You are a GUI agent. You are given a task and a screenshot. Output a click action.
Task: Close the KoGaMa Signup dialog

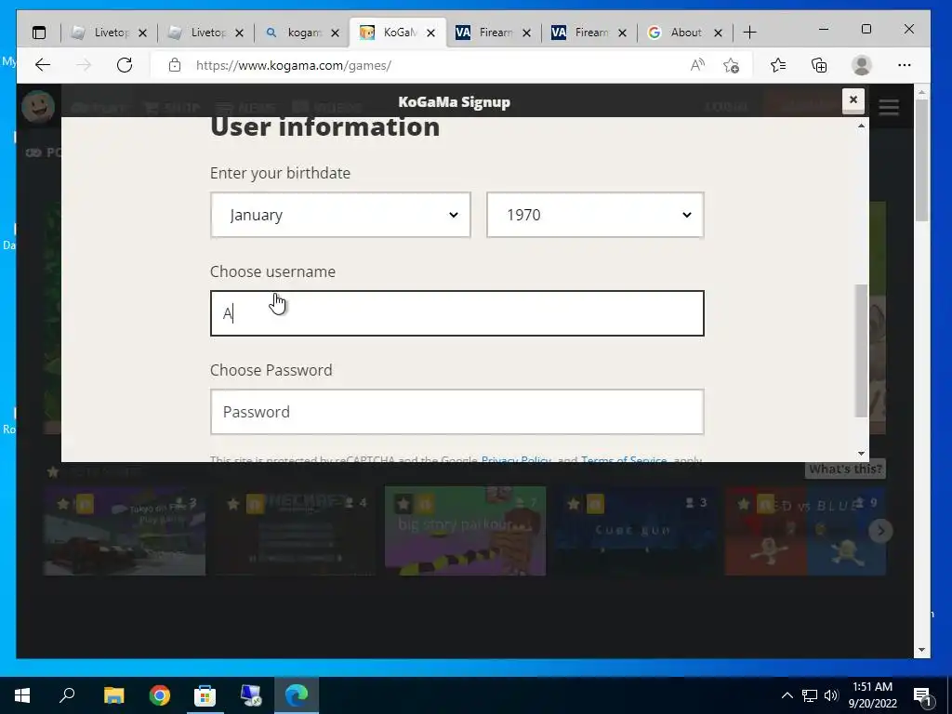pos(853,100)
